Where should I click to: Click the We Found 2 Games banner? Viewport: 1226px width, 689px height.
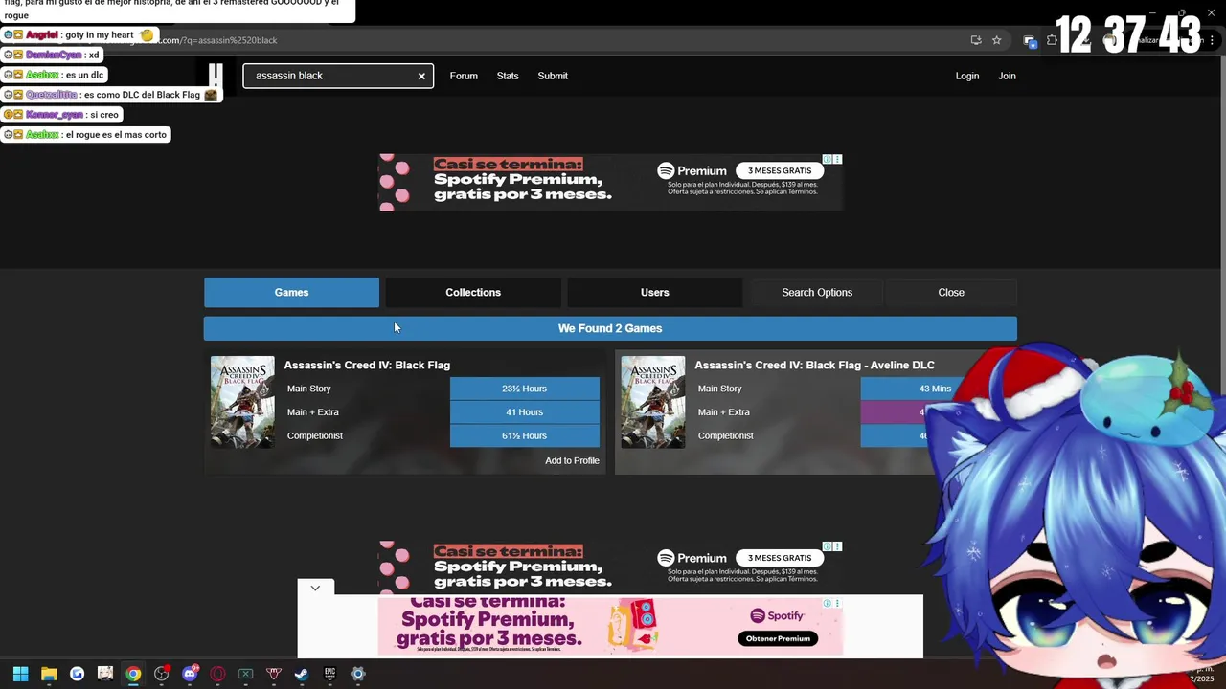coord(610,328)
